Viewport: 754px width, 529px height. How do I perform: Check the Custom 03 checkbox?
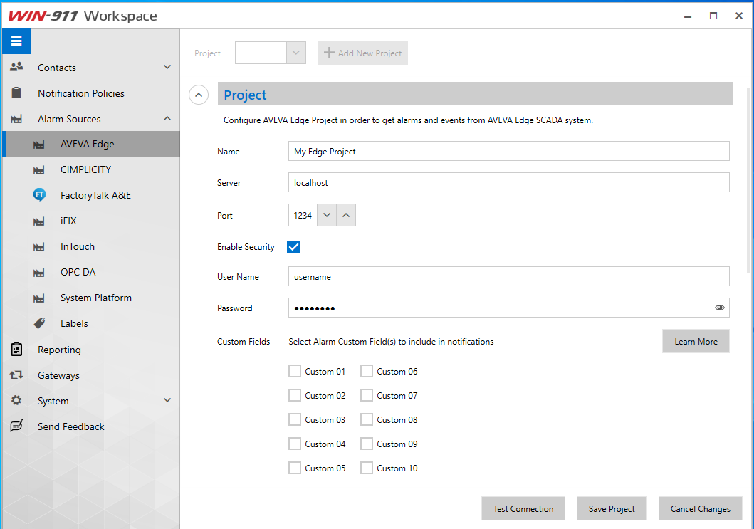pos(295,419)
